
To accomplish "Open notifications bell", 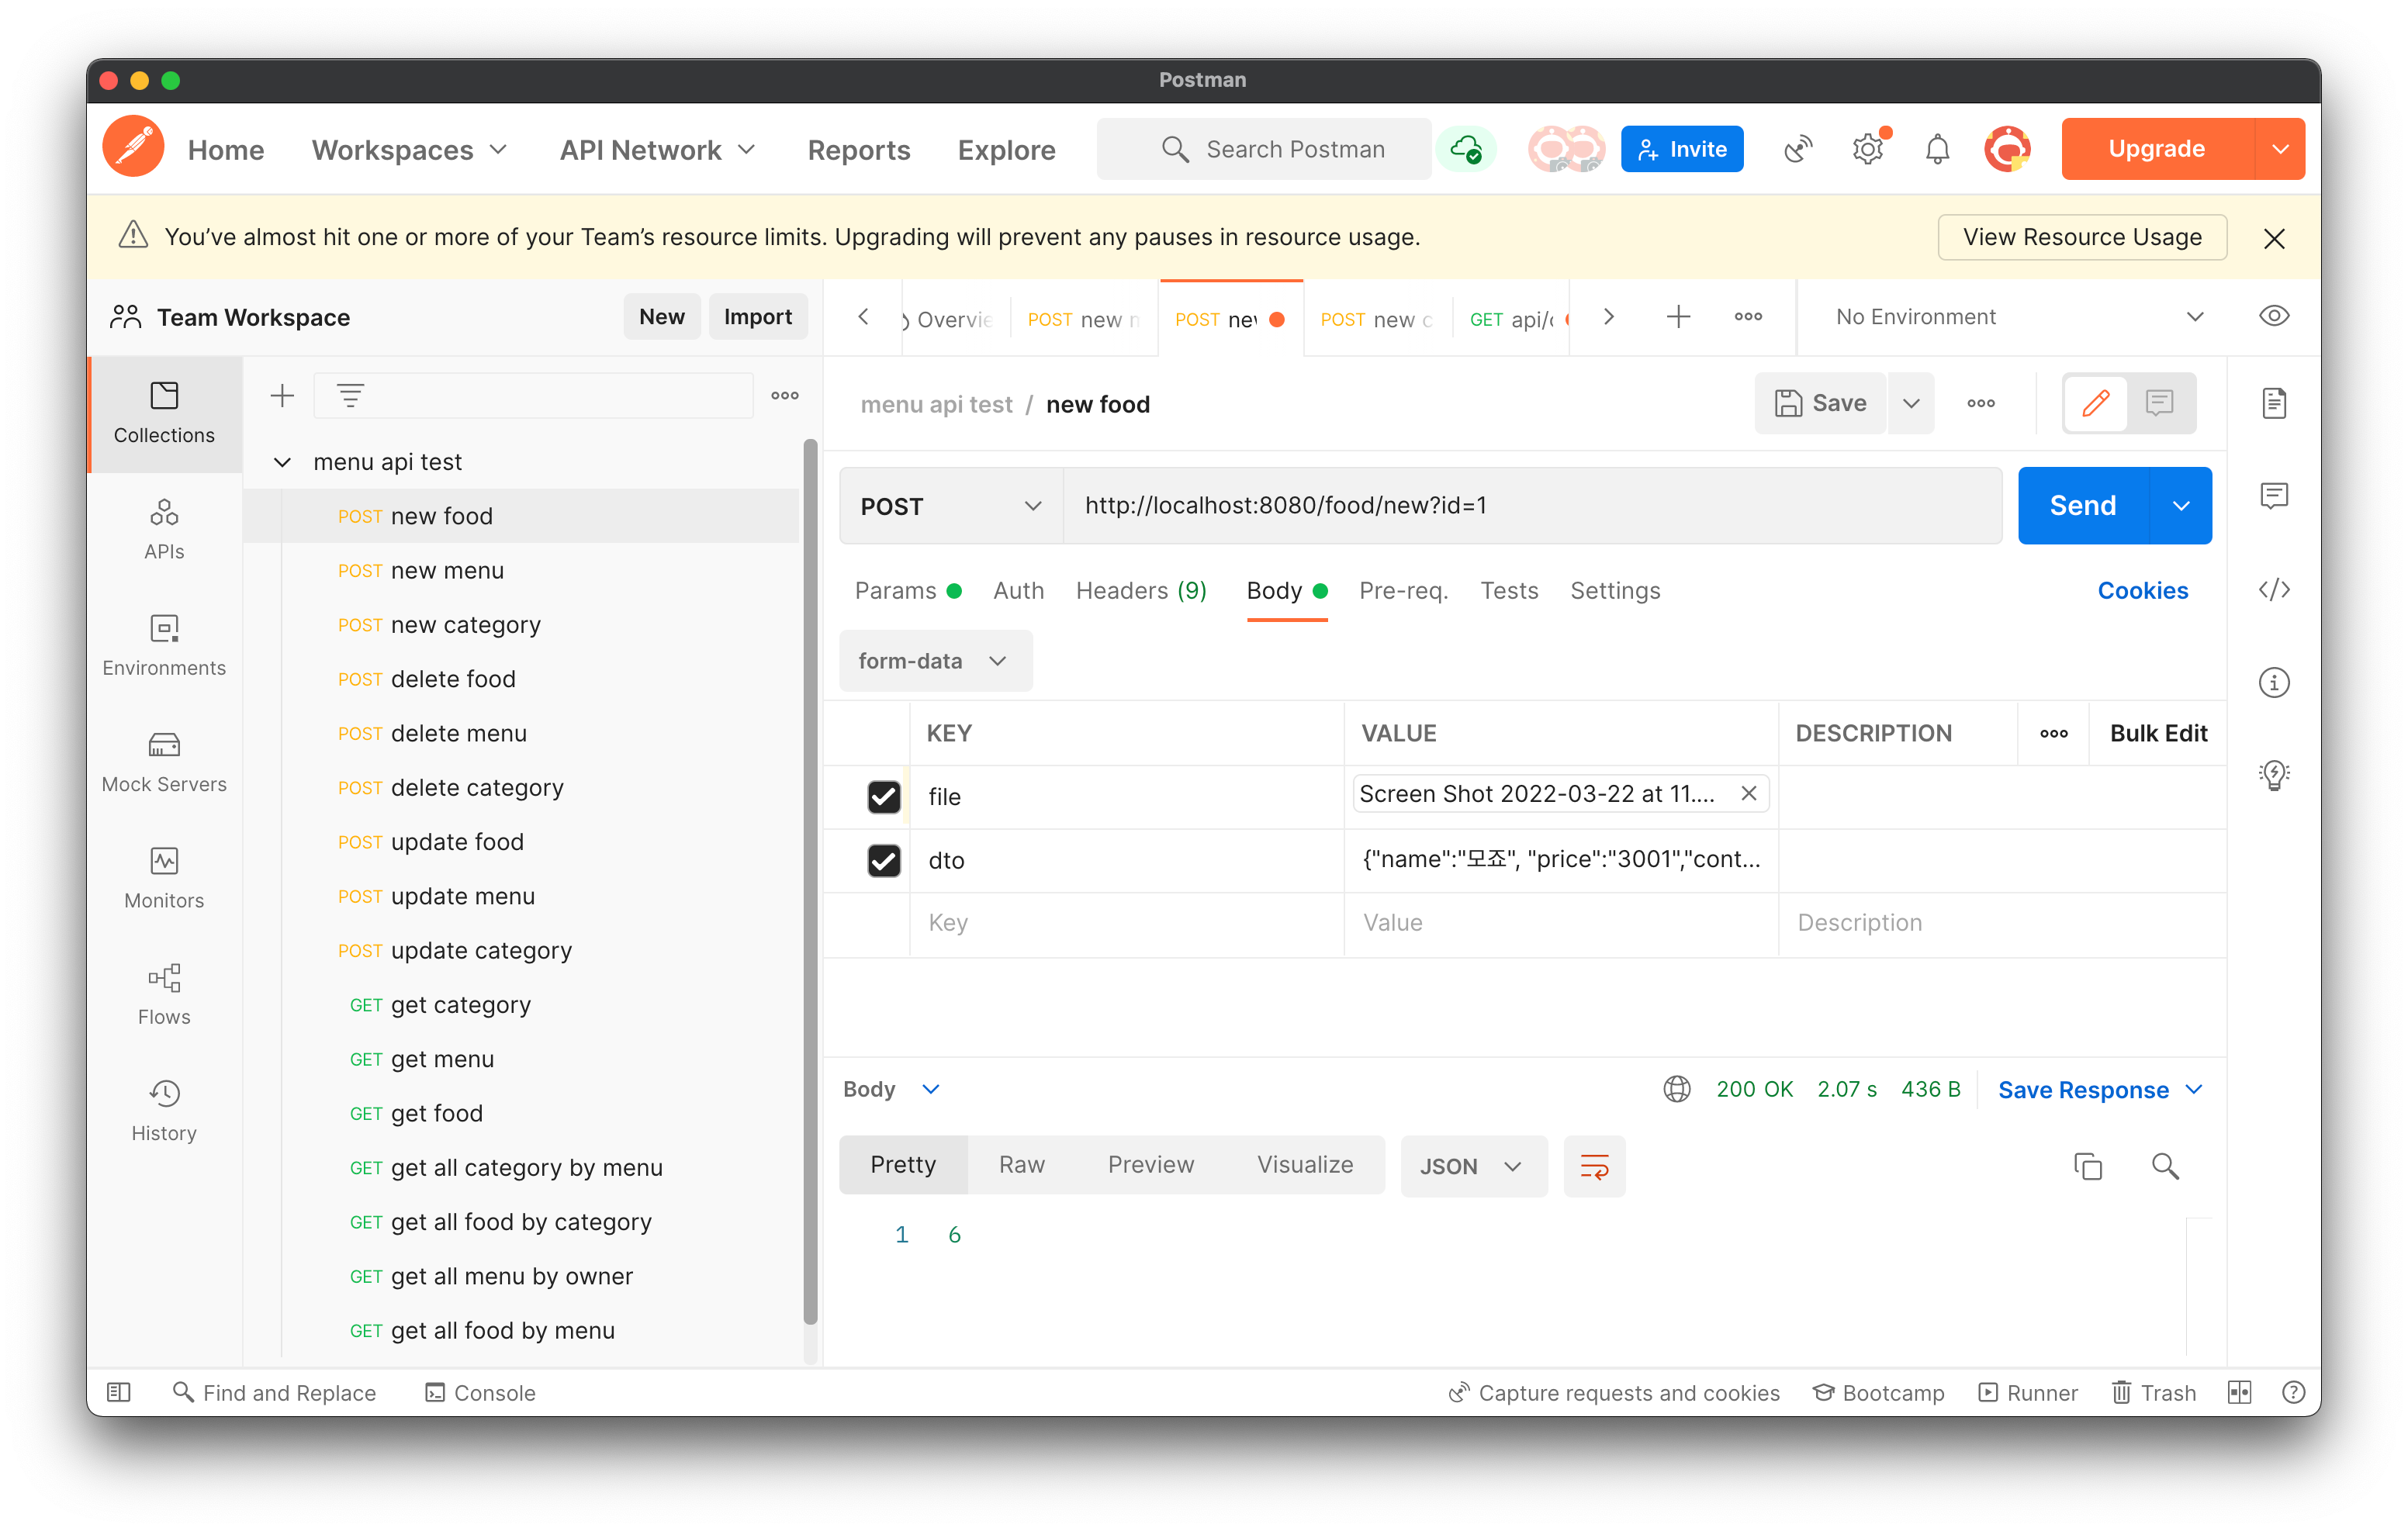I will [x=1937, y=148].
